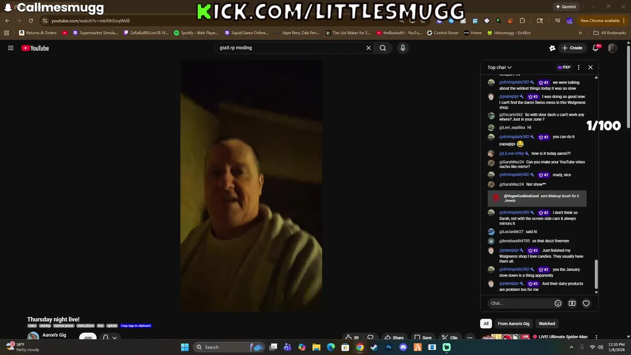The image size is (631, 355).
Task: Open Chrome media controls icon
Action: click(x=558, y=21)
